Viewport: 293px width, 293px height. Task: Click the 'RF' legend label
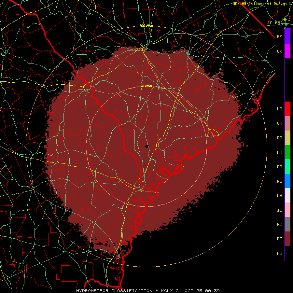click(x=280, y=36)
